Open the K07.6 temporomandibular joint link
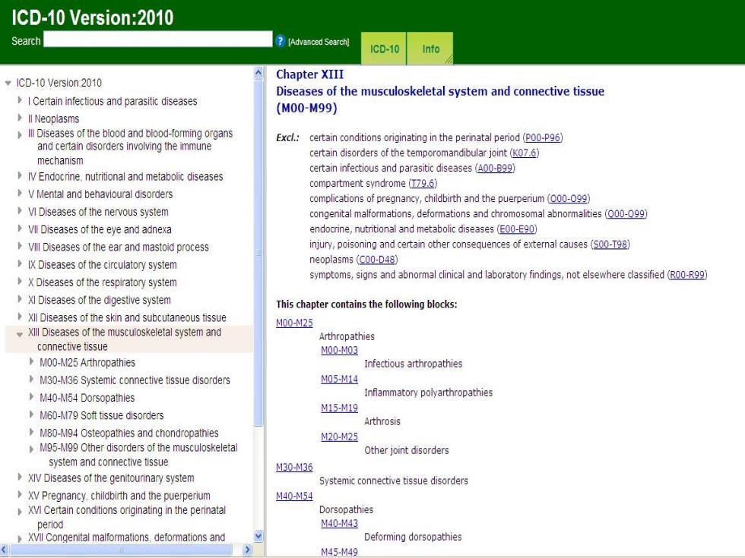This screenshot has height=558, width=745. pyautogui.click(x=525, y=153)
